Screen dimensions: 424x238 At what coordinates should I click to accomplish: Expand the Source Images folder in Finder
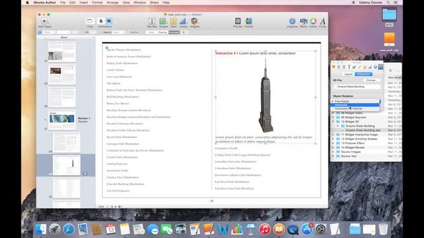pyautogui.click(x=333, y=151)
